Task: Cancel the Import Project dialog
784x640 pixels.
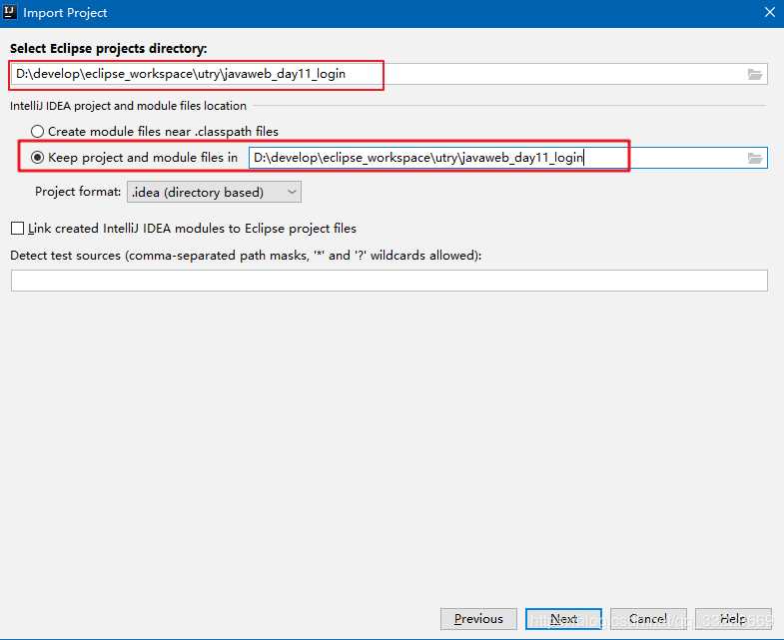Action: [648, 619]
